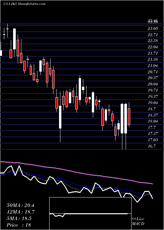
Task: Select the 21.04 price axis label
Action: pos(153,66)
